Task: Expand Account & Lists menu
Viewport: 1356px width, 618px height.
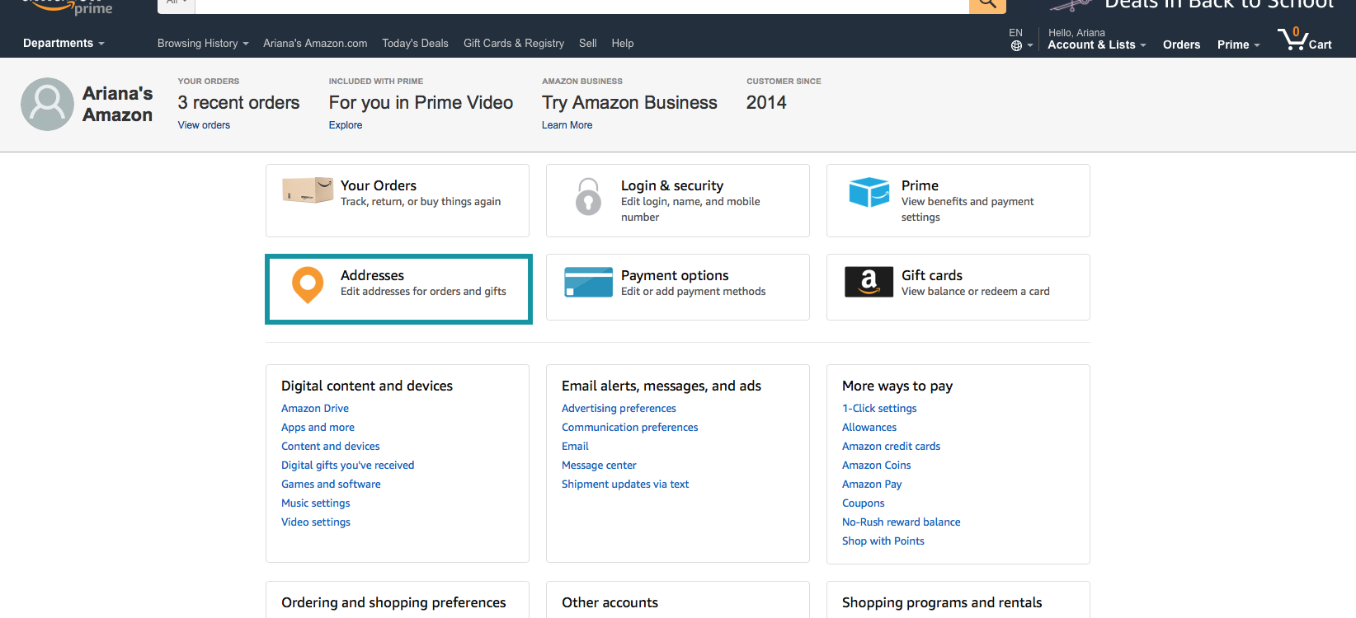Action: 1097,44
